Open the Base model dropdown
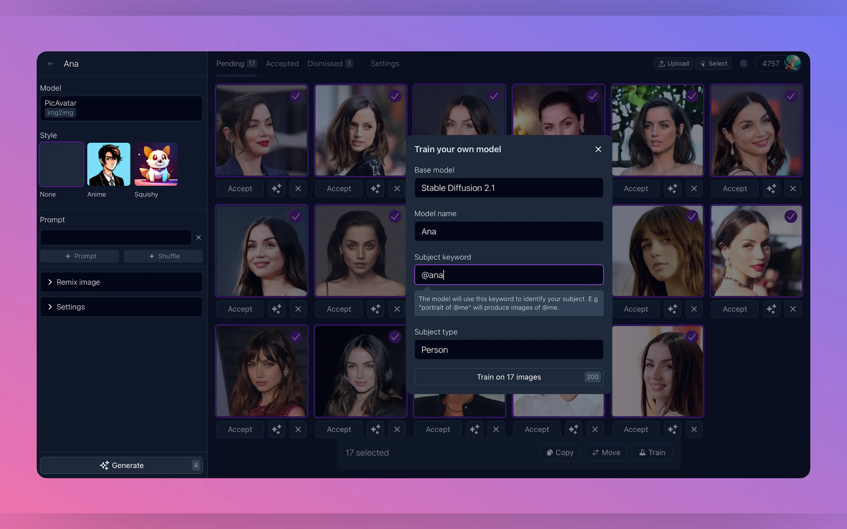This screenshot has width=847, height=529. click(x=509, y=188)
